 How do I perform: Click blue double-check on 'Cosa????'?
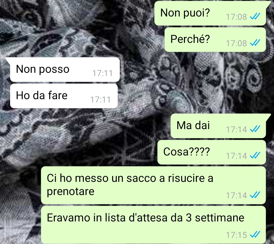pyautogui.click(x=255, y=155)
